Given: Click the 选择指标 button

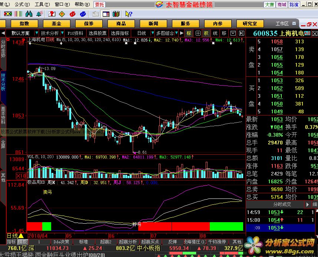Looking at the screenshot, I should point(120,33).
